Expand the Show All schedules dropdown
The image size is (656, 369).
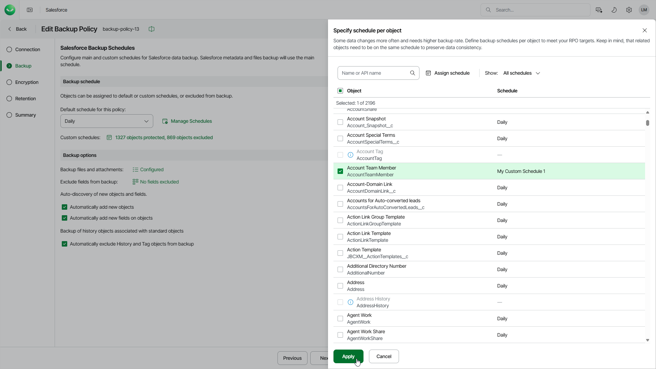[522, 73]
